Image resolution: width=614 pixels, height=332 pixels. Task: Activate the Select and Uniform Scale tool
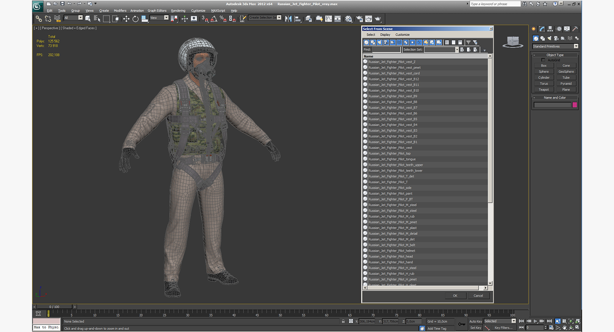144,19
